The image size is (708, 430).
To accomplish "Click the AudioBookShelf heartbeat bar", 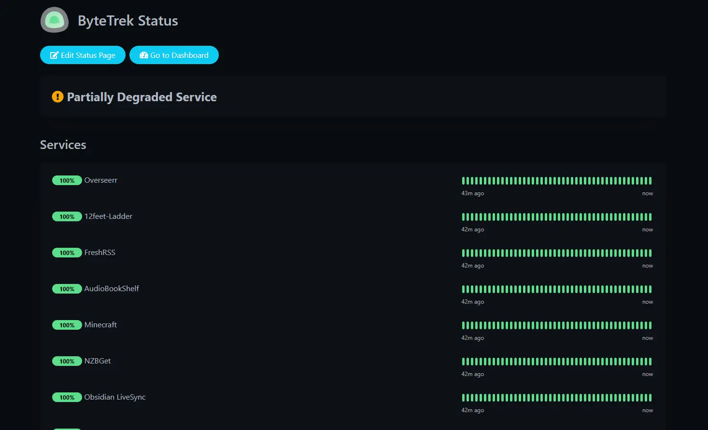I will [x=556, y=289].
